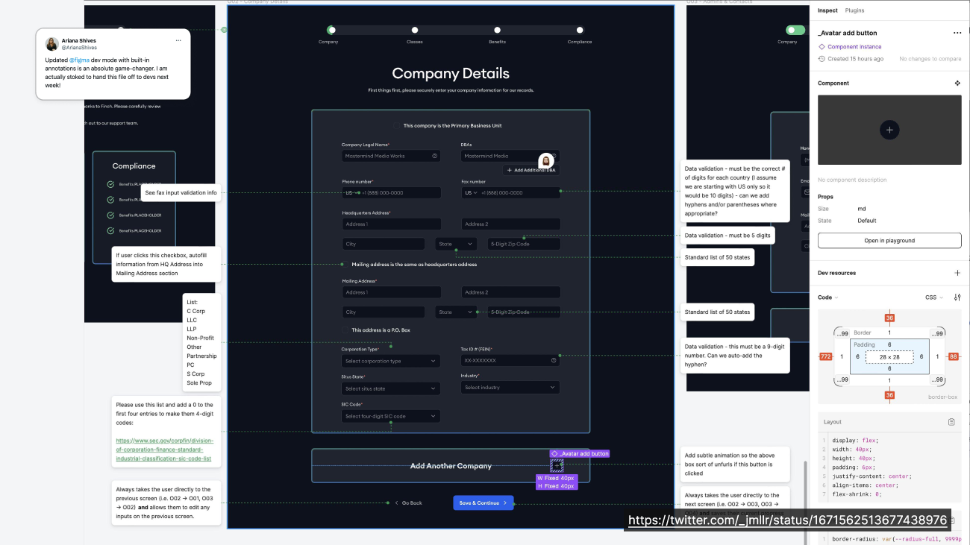This screenshot has width=970, height=545.
Task: Click the Go Back link
Action: click(408, 503)
